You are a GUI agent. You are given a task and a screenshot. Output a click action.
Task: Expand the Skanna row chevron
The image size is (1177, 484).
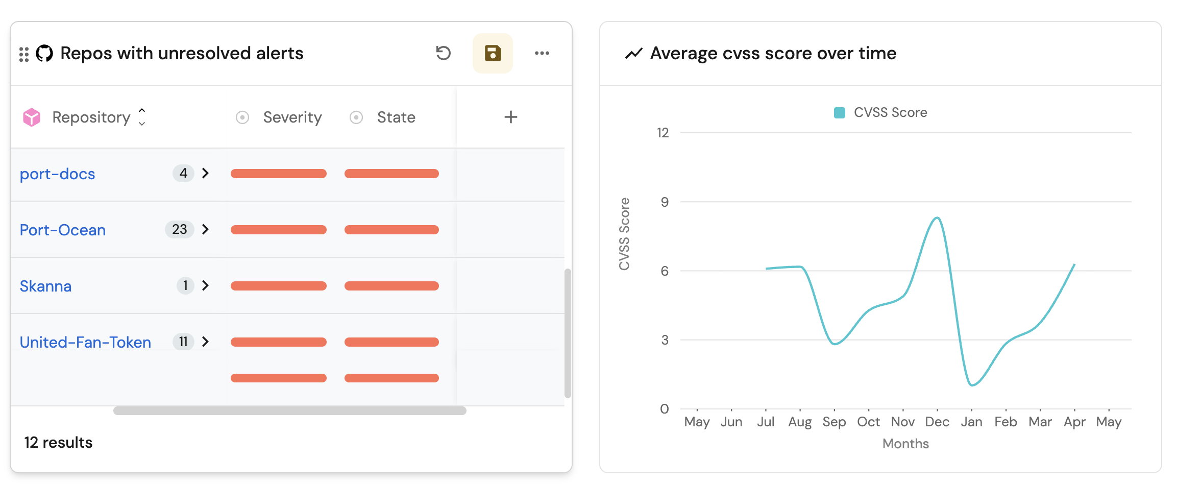click(x=205, y=285)
